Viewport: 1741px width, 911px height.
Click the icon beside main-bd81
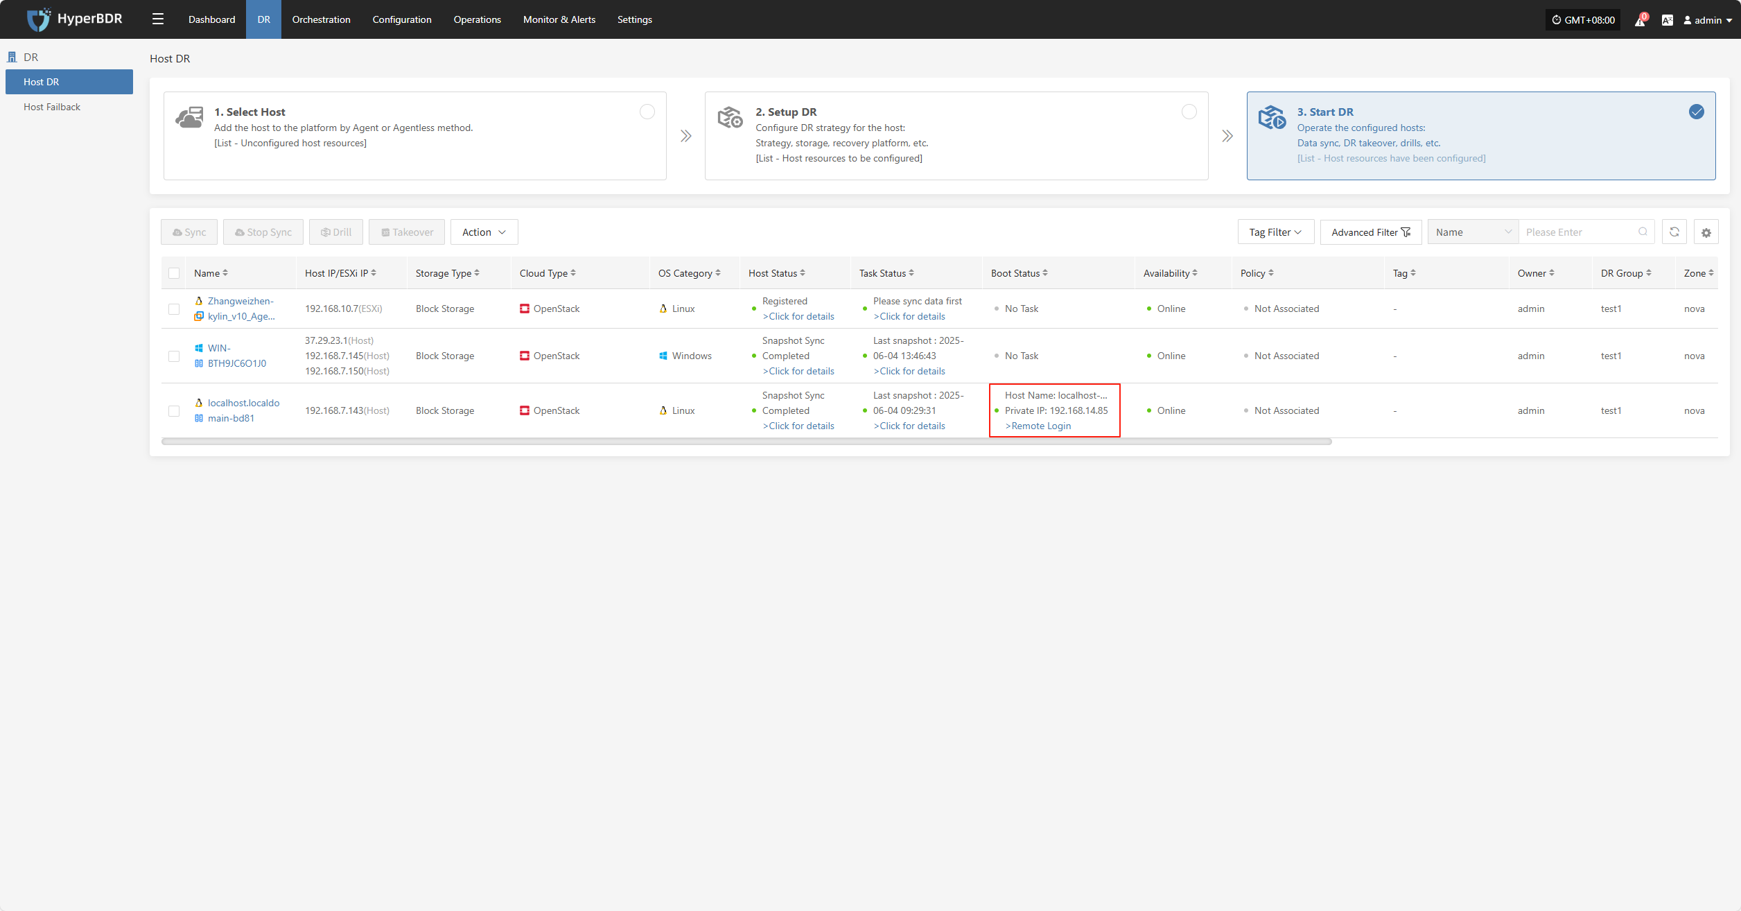coord(199,418)
